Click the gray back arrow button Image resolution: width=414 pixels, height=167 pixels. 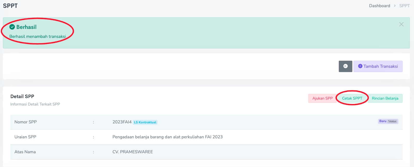[x=345, y=66]
